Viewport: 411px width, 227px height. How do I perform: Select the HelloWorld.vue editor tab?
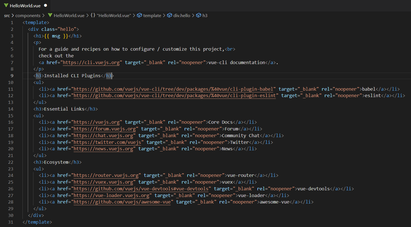pos(25,6)
